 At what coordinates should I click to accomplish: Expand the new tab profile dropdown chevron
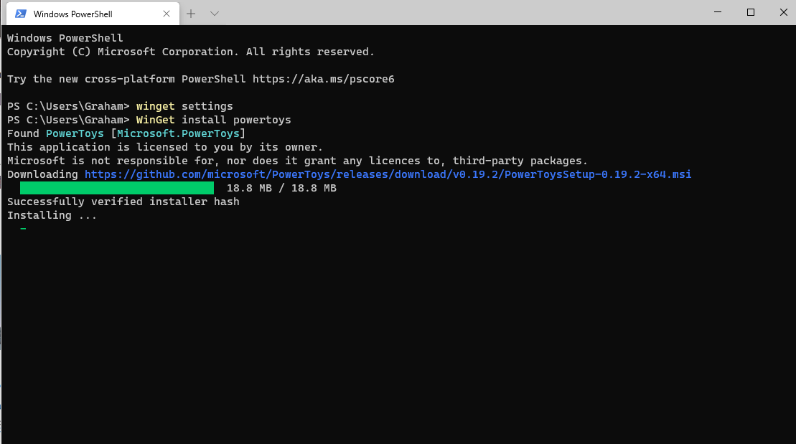pos(214,14)
